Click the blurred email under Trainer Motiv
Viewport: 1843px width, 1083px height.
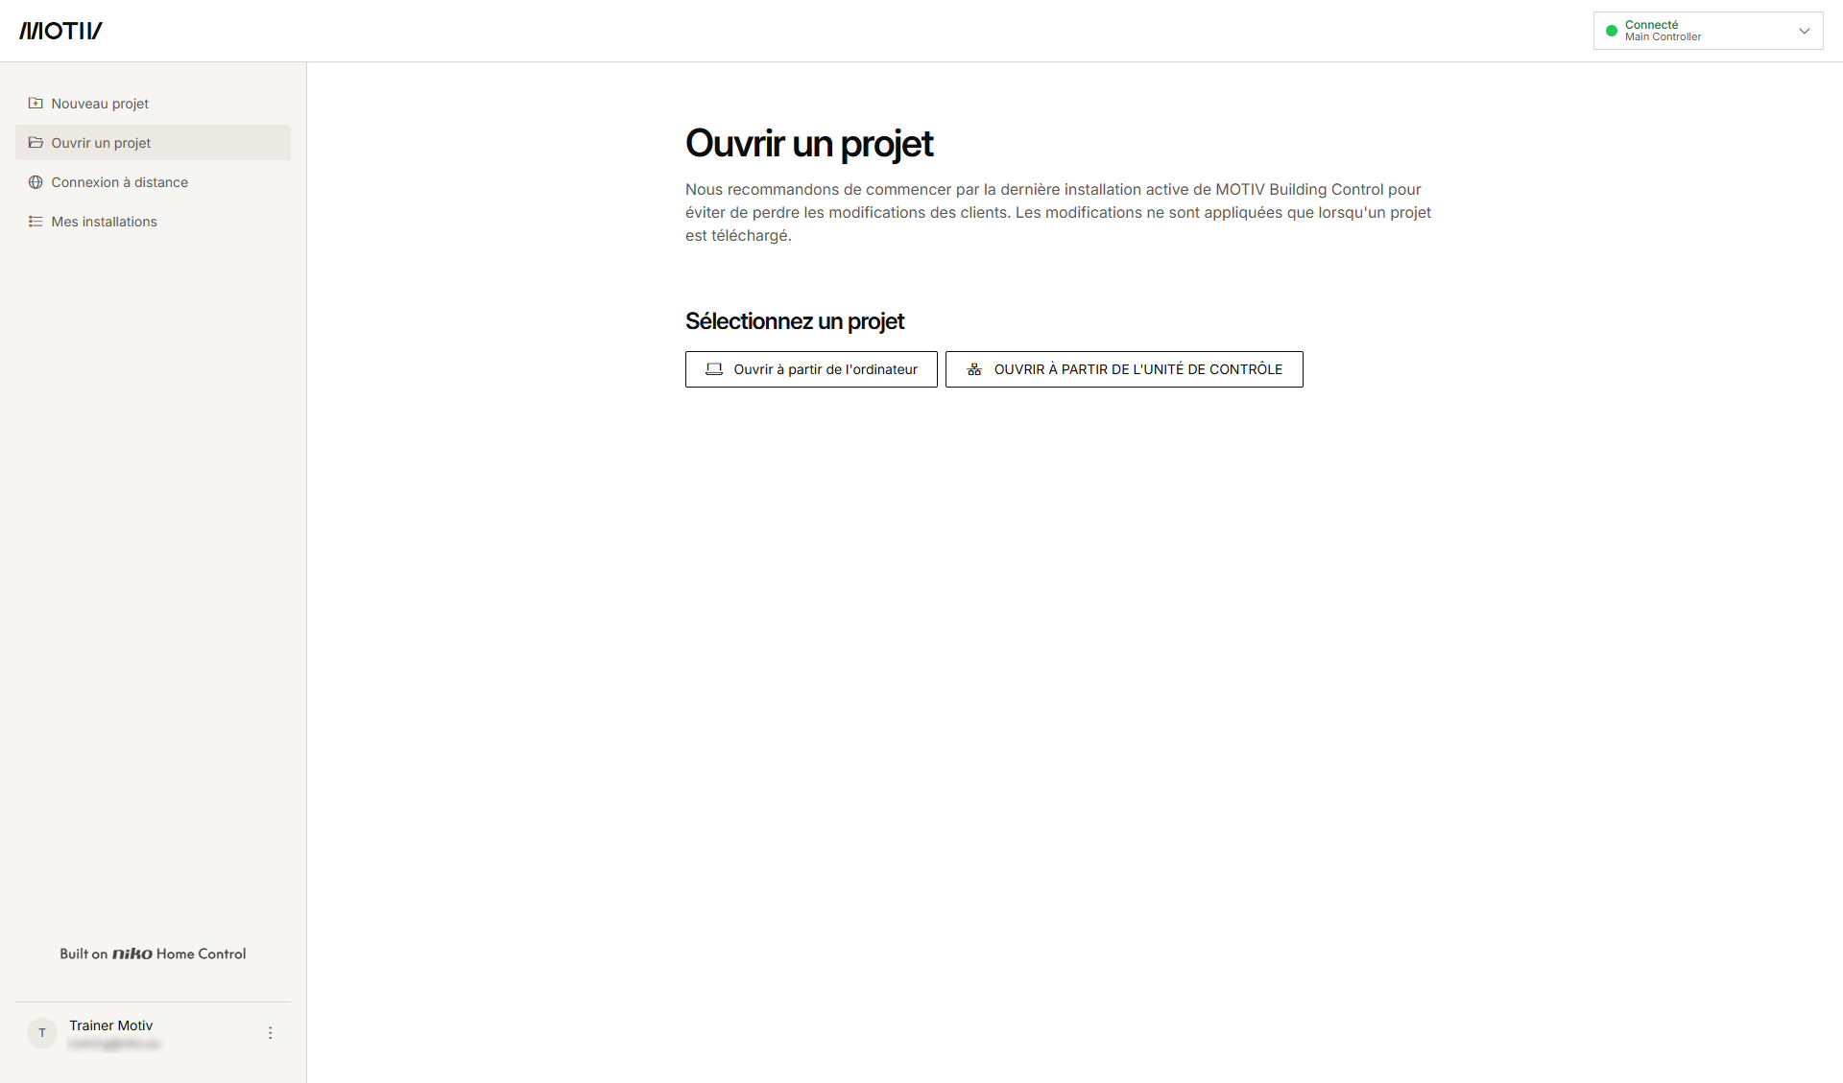114,1044
